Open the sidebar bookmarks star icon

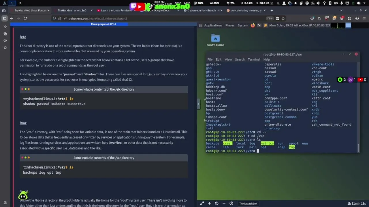tap(5, 47)
